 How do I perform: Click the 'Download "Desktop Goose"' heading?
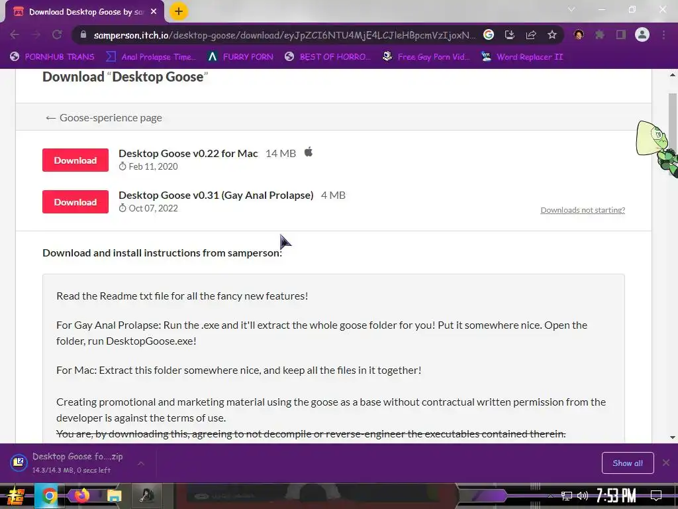tap(125, 77)
